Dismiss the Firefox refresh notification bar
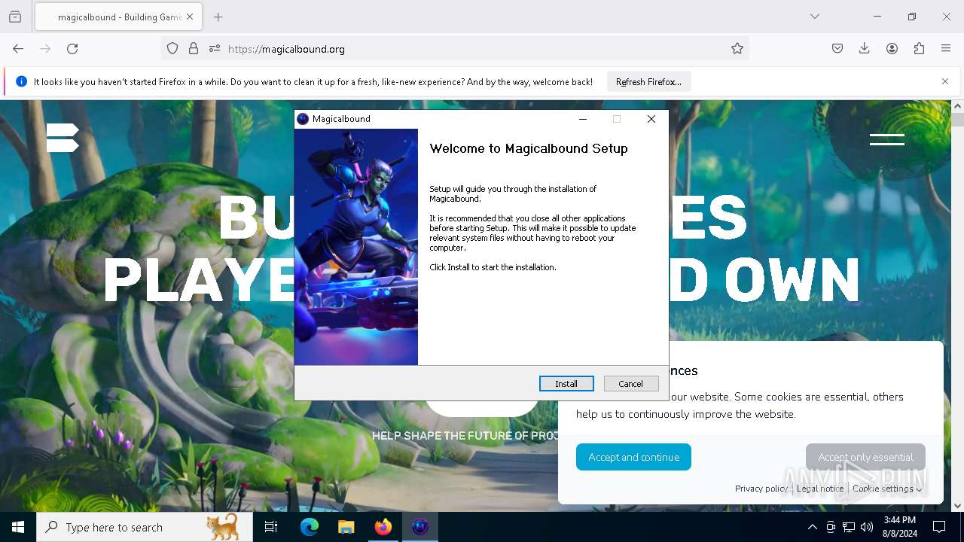This screenshot has height=542, width=964. tap(945, 81)
